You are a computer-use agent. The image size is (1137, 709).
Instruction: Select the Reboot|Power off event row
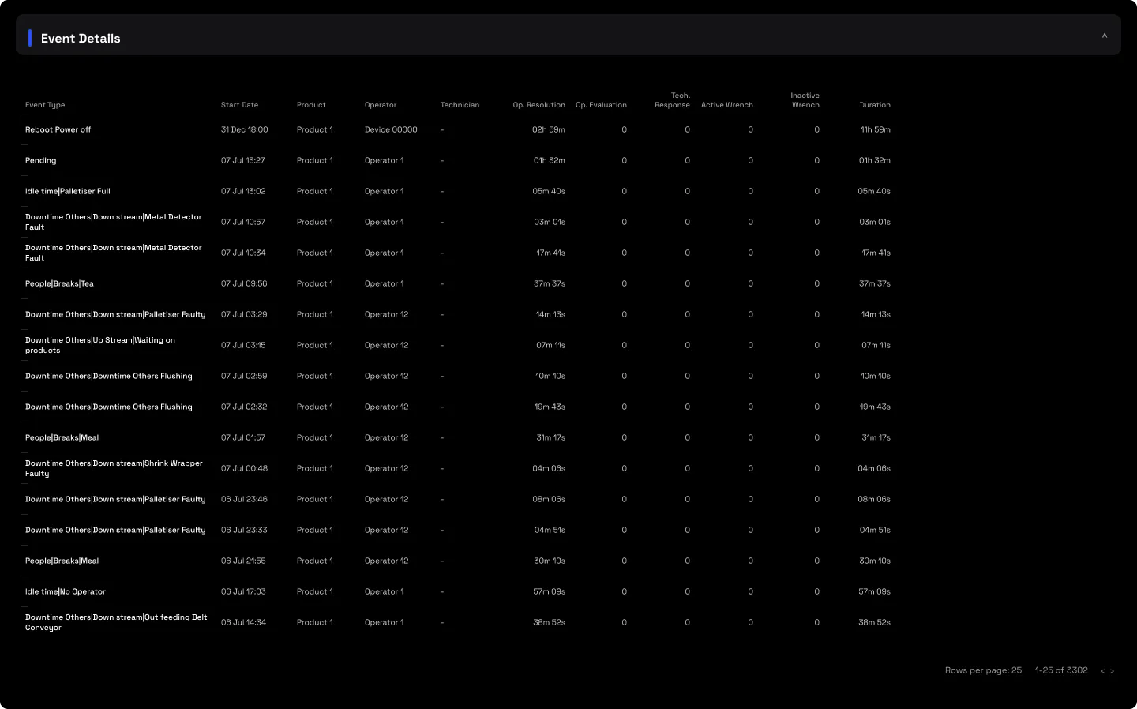[458, 129]
